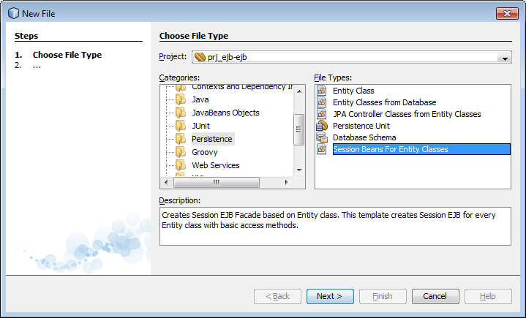Select Database Schema file type
Screen dimensions: 526x318
click(x=364, y=137)
